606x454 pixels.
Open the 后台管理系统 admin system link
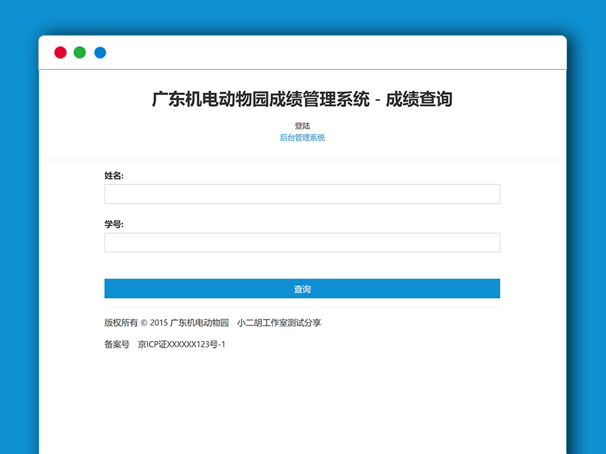[x=302, y=137]
